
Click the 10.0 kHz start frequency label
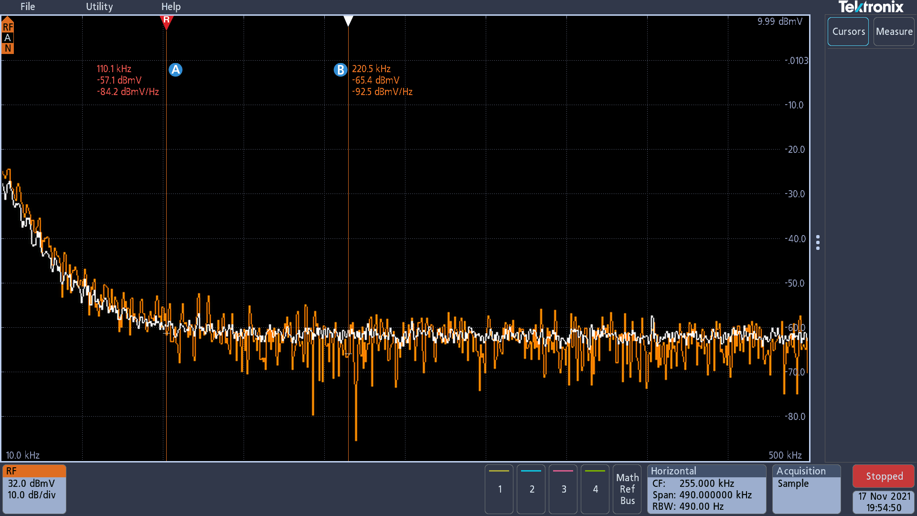tap(22, 455)
